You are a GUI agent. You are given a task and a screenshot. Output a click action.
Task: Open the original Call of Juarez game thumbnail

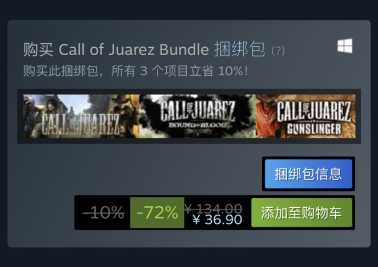point(81,116)
